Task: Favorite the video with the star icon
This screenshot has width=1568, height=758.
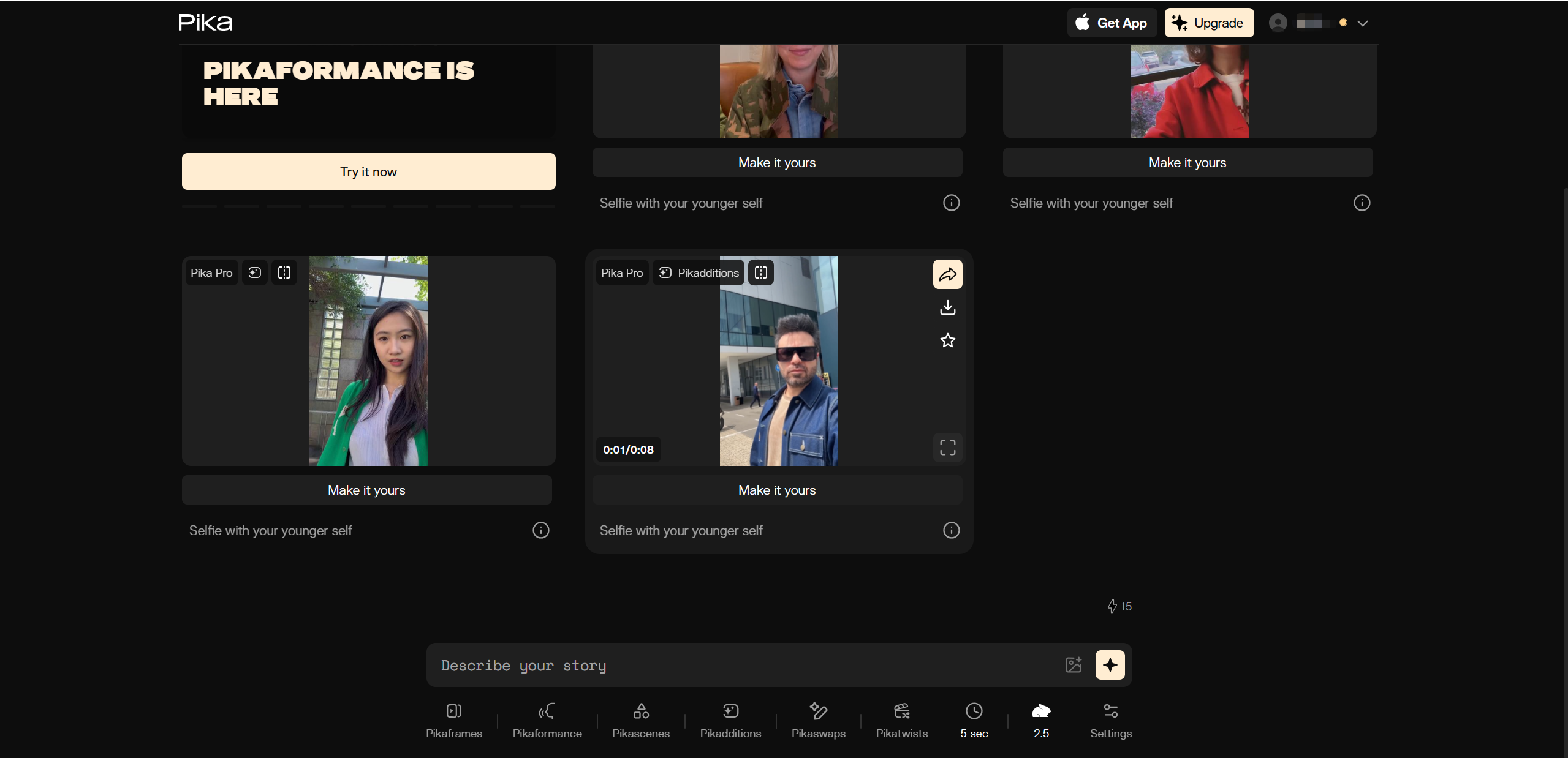Action: click(x=947, y=340)
